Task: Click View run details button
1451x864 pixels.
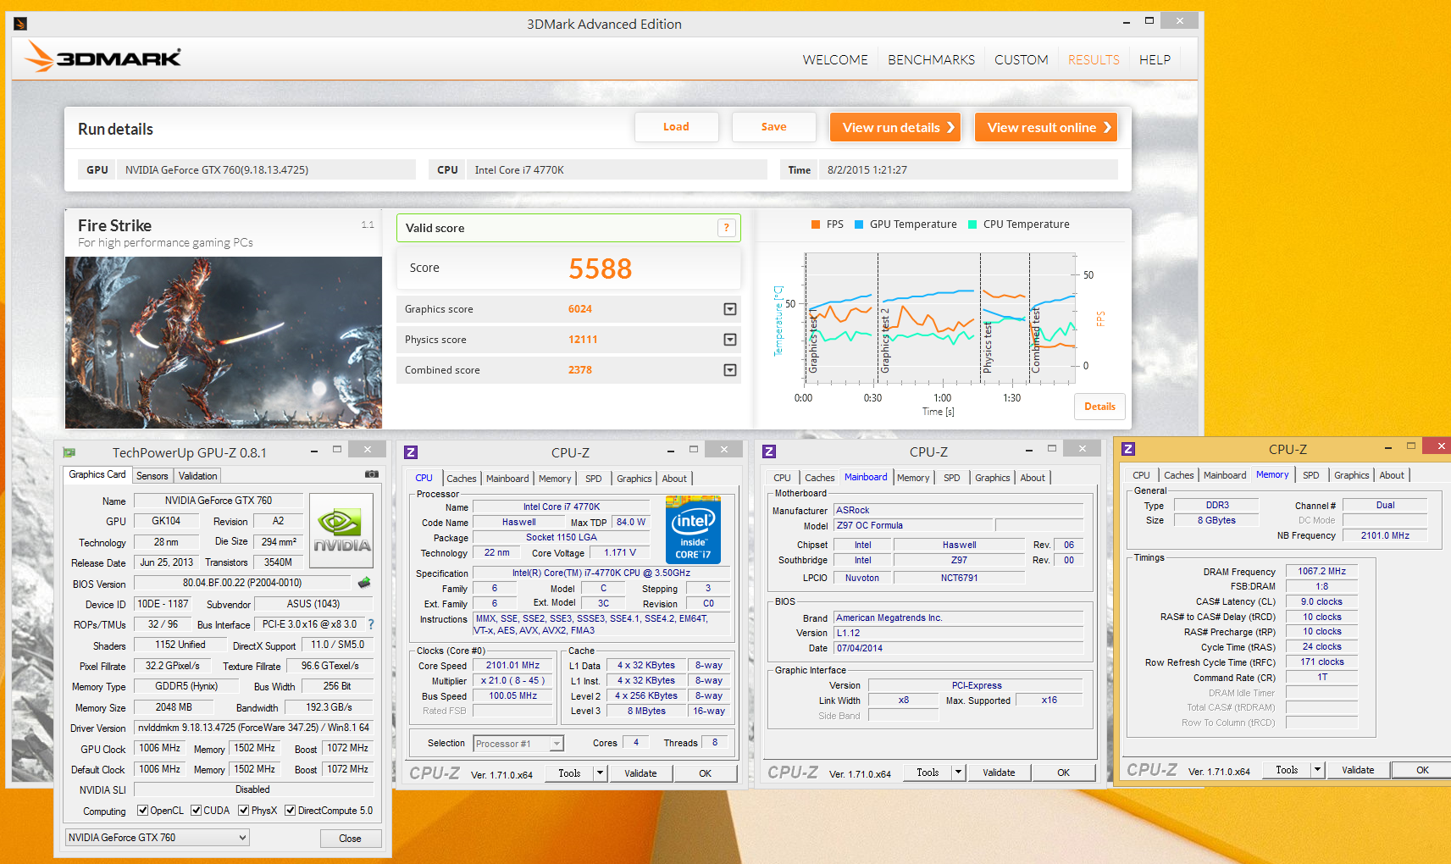Action: tap(895, 127)
